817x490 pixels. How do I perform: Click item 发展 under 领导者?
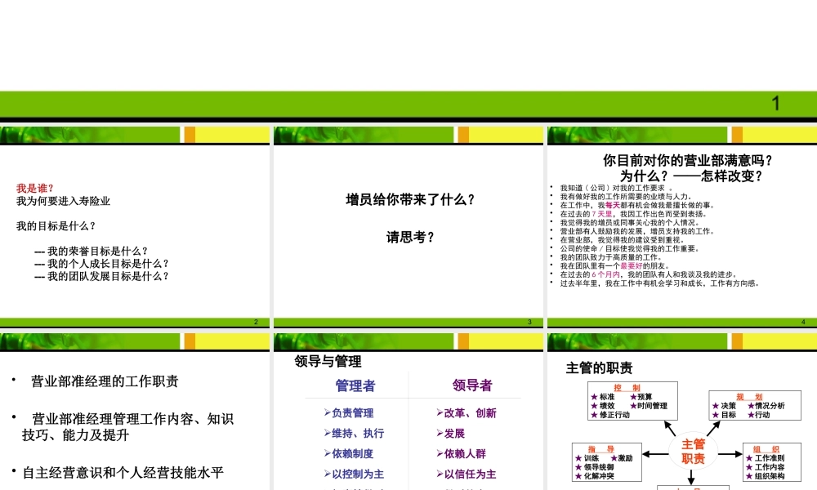451,433
